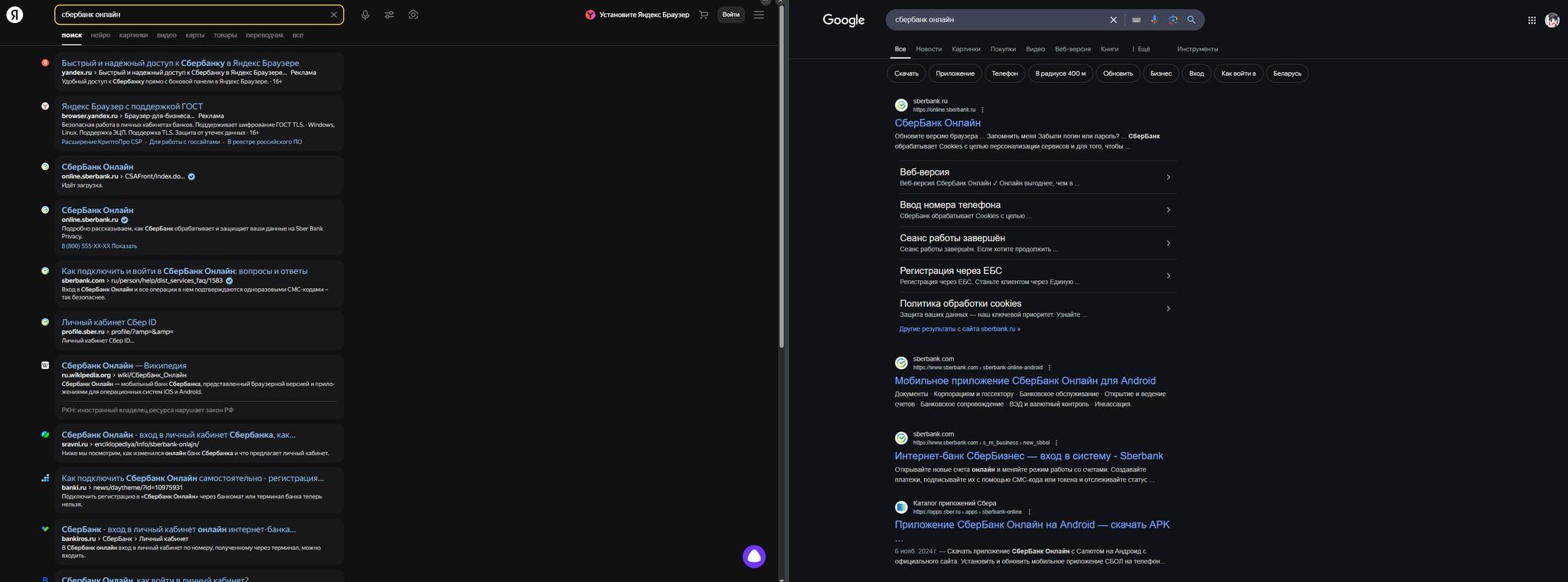The height and width of the screenshot is (582, 1568).
Task: Apply the 'Приложение' filter chip
Action: pyautogui.click(x=955, y=74)
